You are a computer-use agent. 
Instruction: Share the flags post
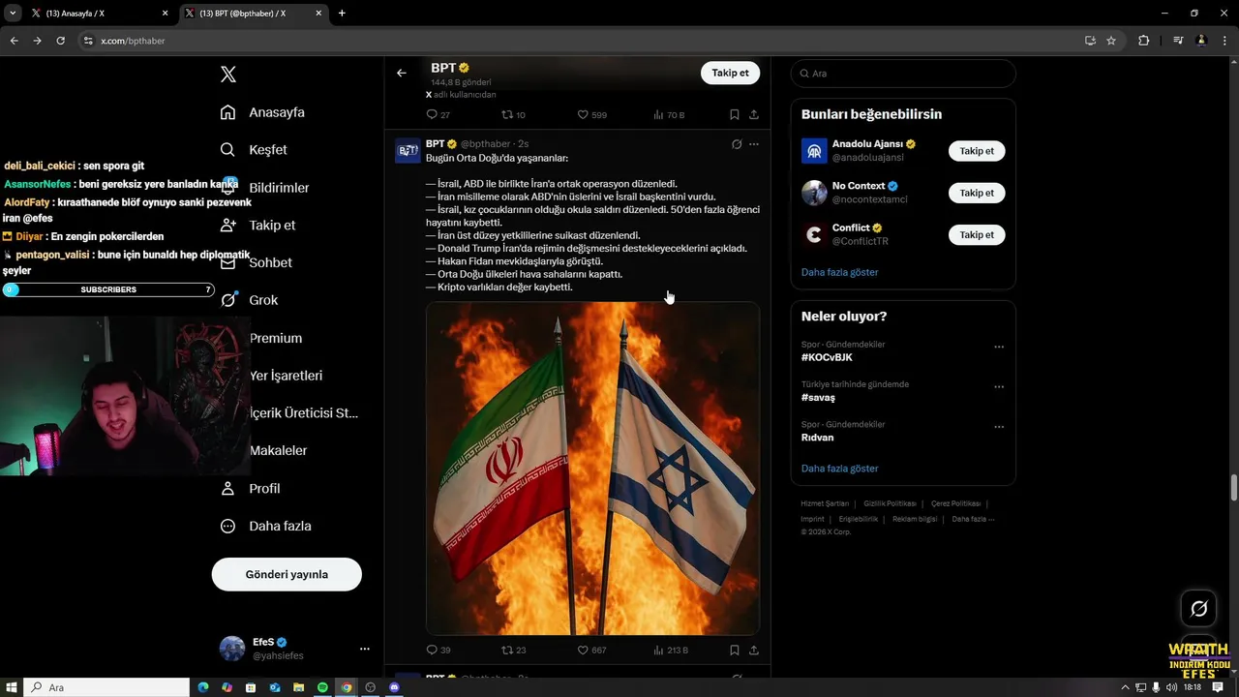coord(753,650)
